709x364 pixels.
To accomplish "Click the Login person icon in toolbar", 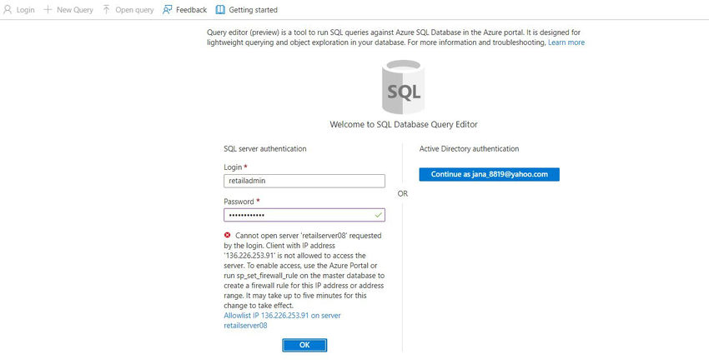I will (8, 9).
